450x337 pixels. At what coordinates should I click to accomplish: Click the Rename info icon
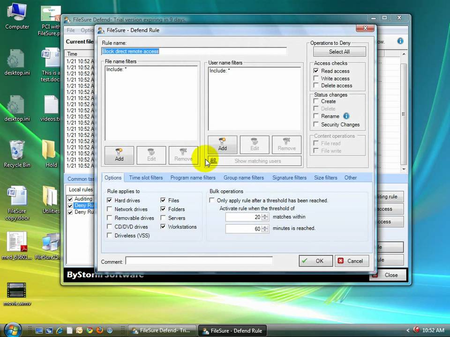(x=346, y=116)
